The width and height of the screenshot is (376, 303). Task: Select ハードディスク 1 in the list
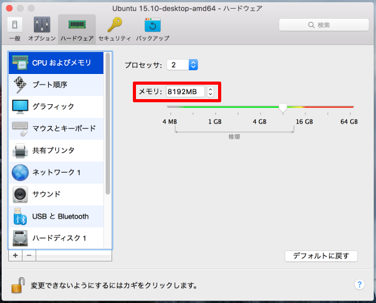pos(56,238)
